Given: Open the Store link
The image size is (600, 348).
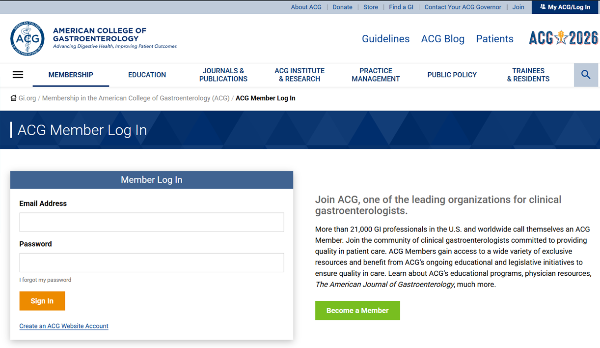Looking at the screenshot, I should pos(371,7).
